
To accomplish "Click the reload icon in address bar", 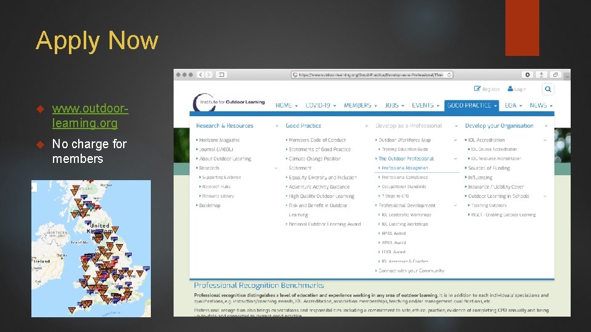I will coord(449,74).
